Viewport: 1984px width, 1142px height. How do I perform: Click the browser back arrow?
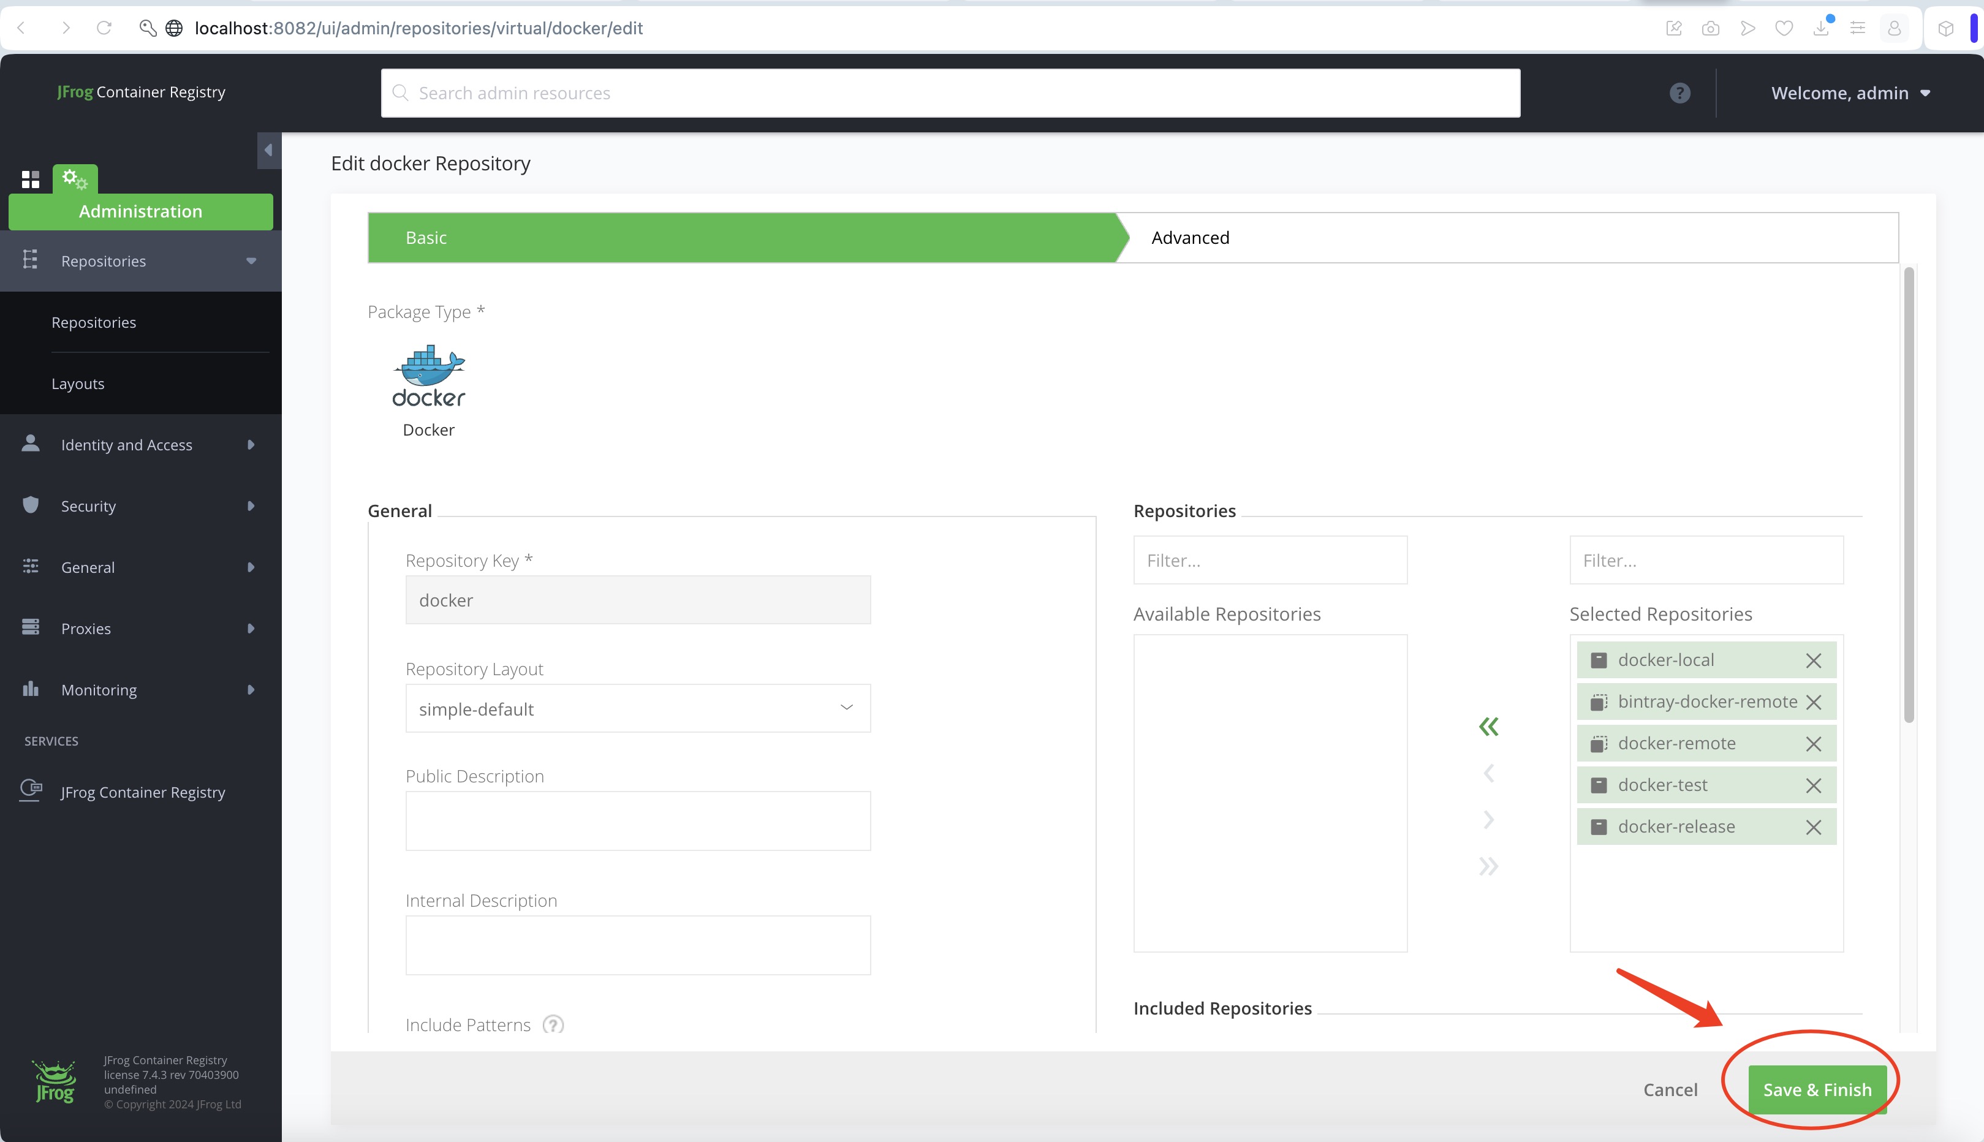[22, 28]
